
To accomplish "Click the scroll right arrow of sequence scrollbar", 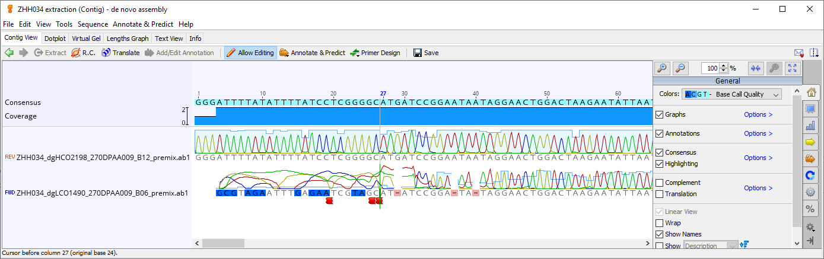I will click(648, 243).
